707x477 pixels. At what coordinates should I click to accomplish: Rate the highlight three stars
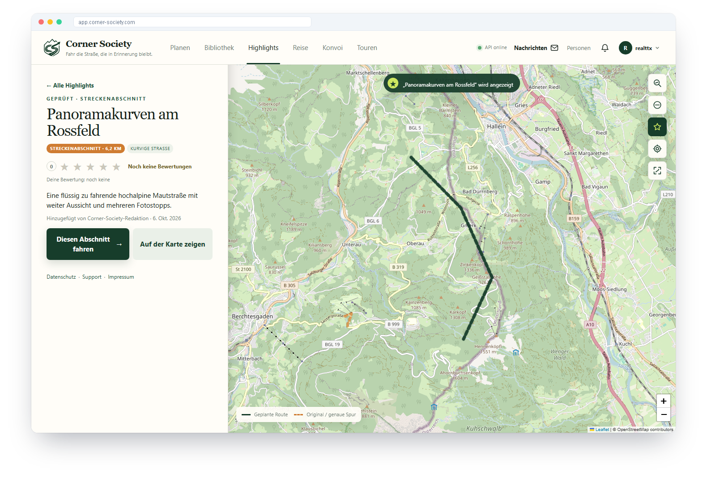coord(90,167)
